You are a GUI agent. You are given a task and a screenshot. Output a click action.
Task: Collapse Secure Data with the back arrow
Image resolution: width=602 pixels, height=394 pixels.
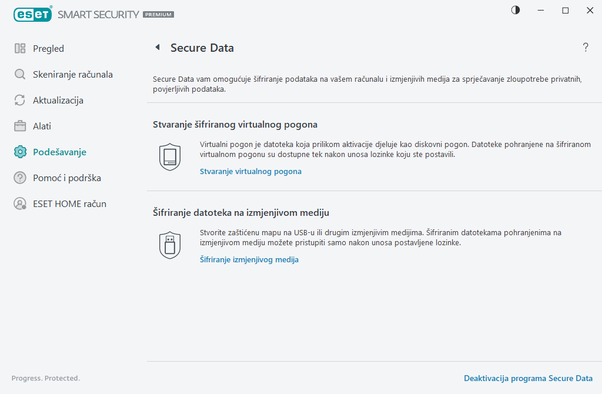(x=157, y=47)
